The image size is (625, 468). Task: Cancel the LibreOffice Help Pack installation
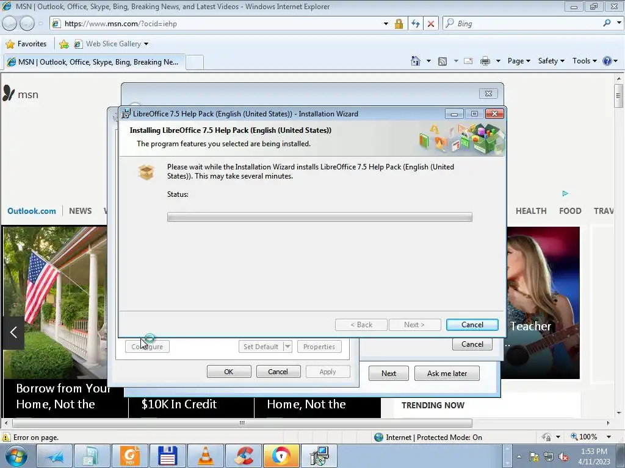(x=472, y=325)
